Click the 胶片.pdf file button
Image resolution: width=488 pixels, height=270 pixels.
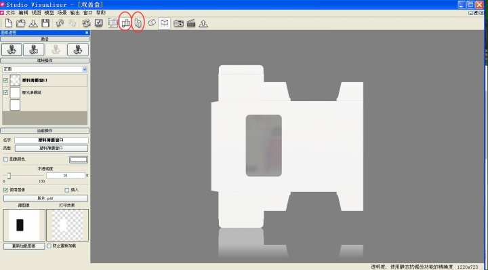pyautogui.click(x=46, y=198)
